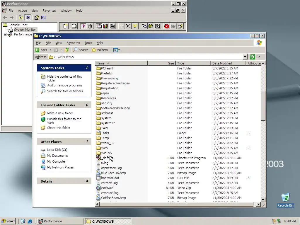Switch to View Report mode
Viewport: 300px width, 225px height.
click(112, 26)
